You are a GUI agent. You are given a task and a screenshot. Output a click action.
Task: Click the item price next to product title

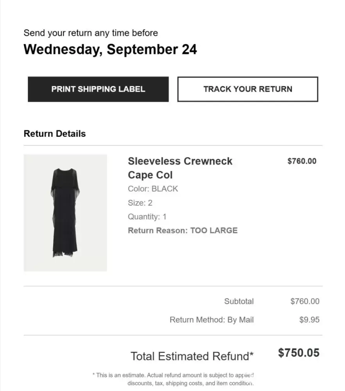click(302, 161)
